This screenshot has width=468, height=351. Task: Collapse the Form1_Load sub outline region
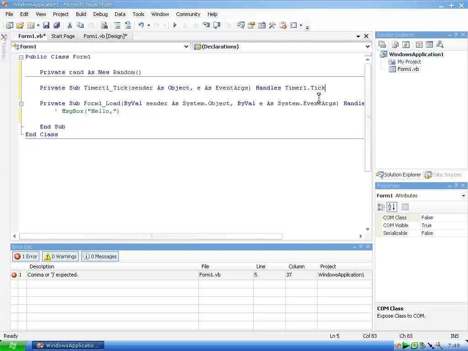click(x=21, y=104)
